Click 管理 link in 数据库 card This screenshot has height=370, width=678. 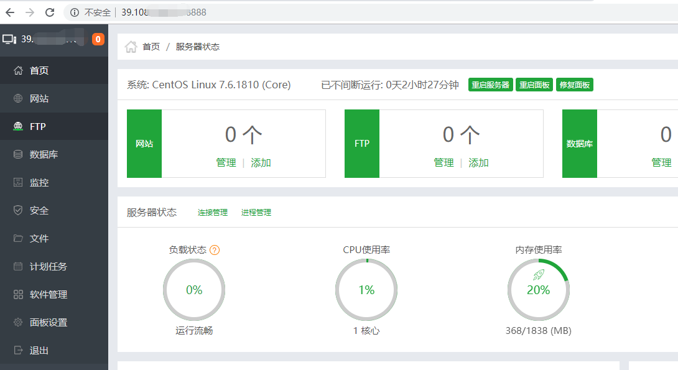click(662, 162)
